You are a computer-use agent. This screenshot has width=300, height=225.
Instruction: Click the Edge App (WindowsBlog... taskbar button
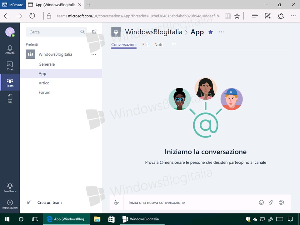tap(67, 219)
